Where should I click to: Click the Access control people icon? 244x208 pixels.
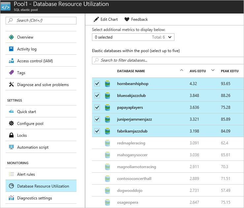[x=11, y=61]
